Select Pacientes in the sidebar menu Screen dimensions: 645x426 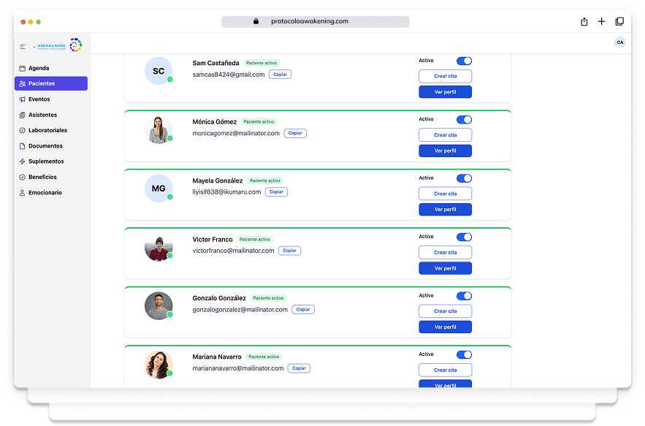(x=51, y=83)
